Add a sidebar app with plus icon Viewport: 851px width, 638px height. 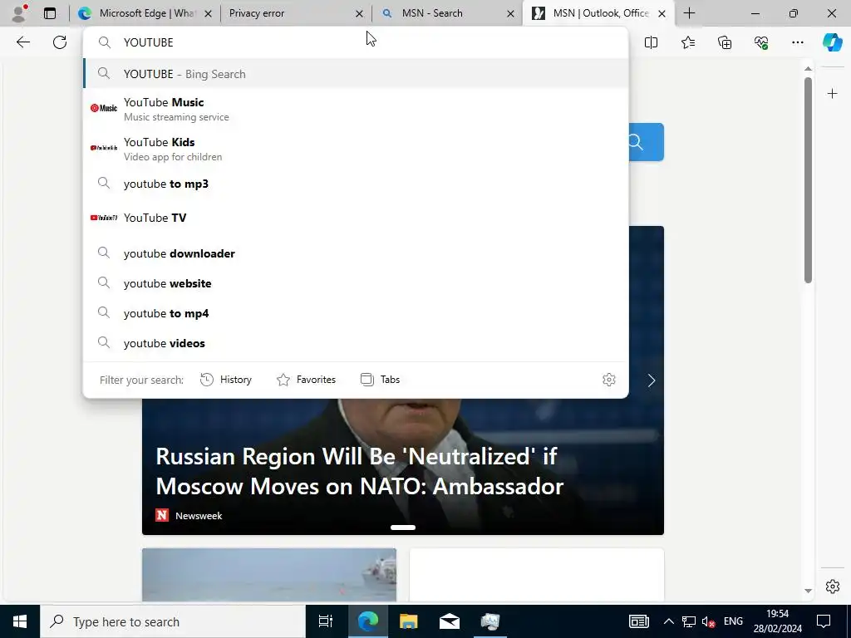pos(832,94)
